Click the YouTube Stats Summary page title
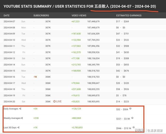166x134 pixels. click(80, 6)
